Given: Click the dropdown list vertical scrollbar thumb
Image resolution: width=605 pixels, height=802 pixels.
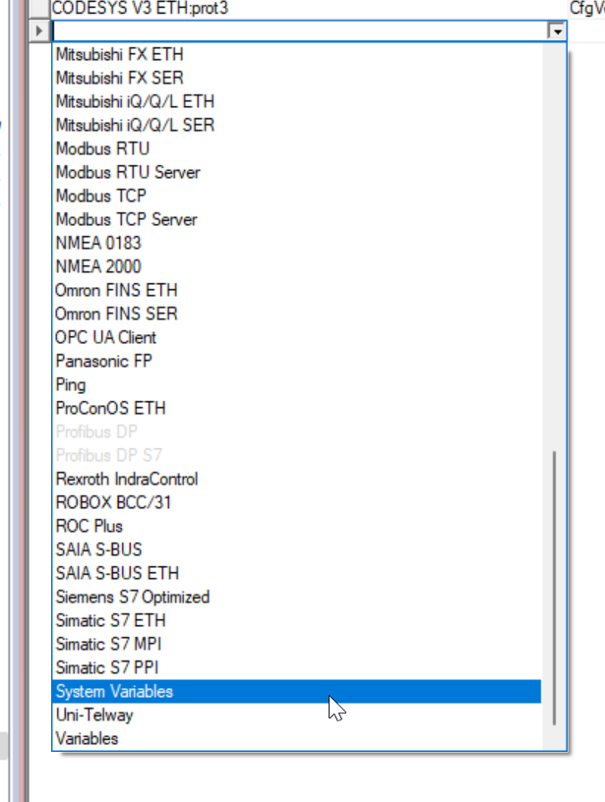Looking at the screenshot, I should point(554,588).
